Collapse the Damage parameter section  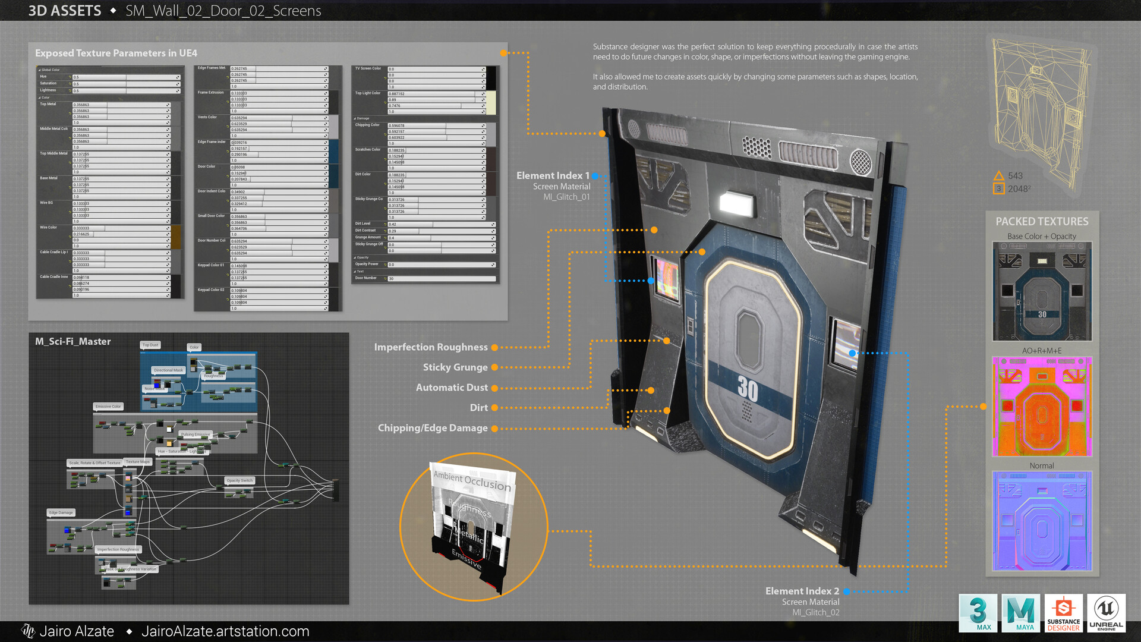click(x=355, y=119)
